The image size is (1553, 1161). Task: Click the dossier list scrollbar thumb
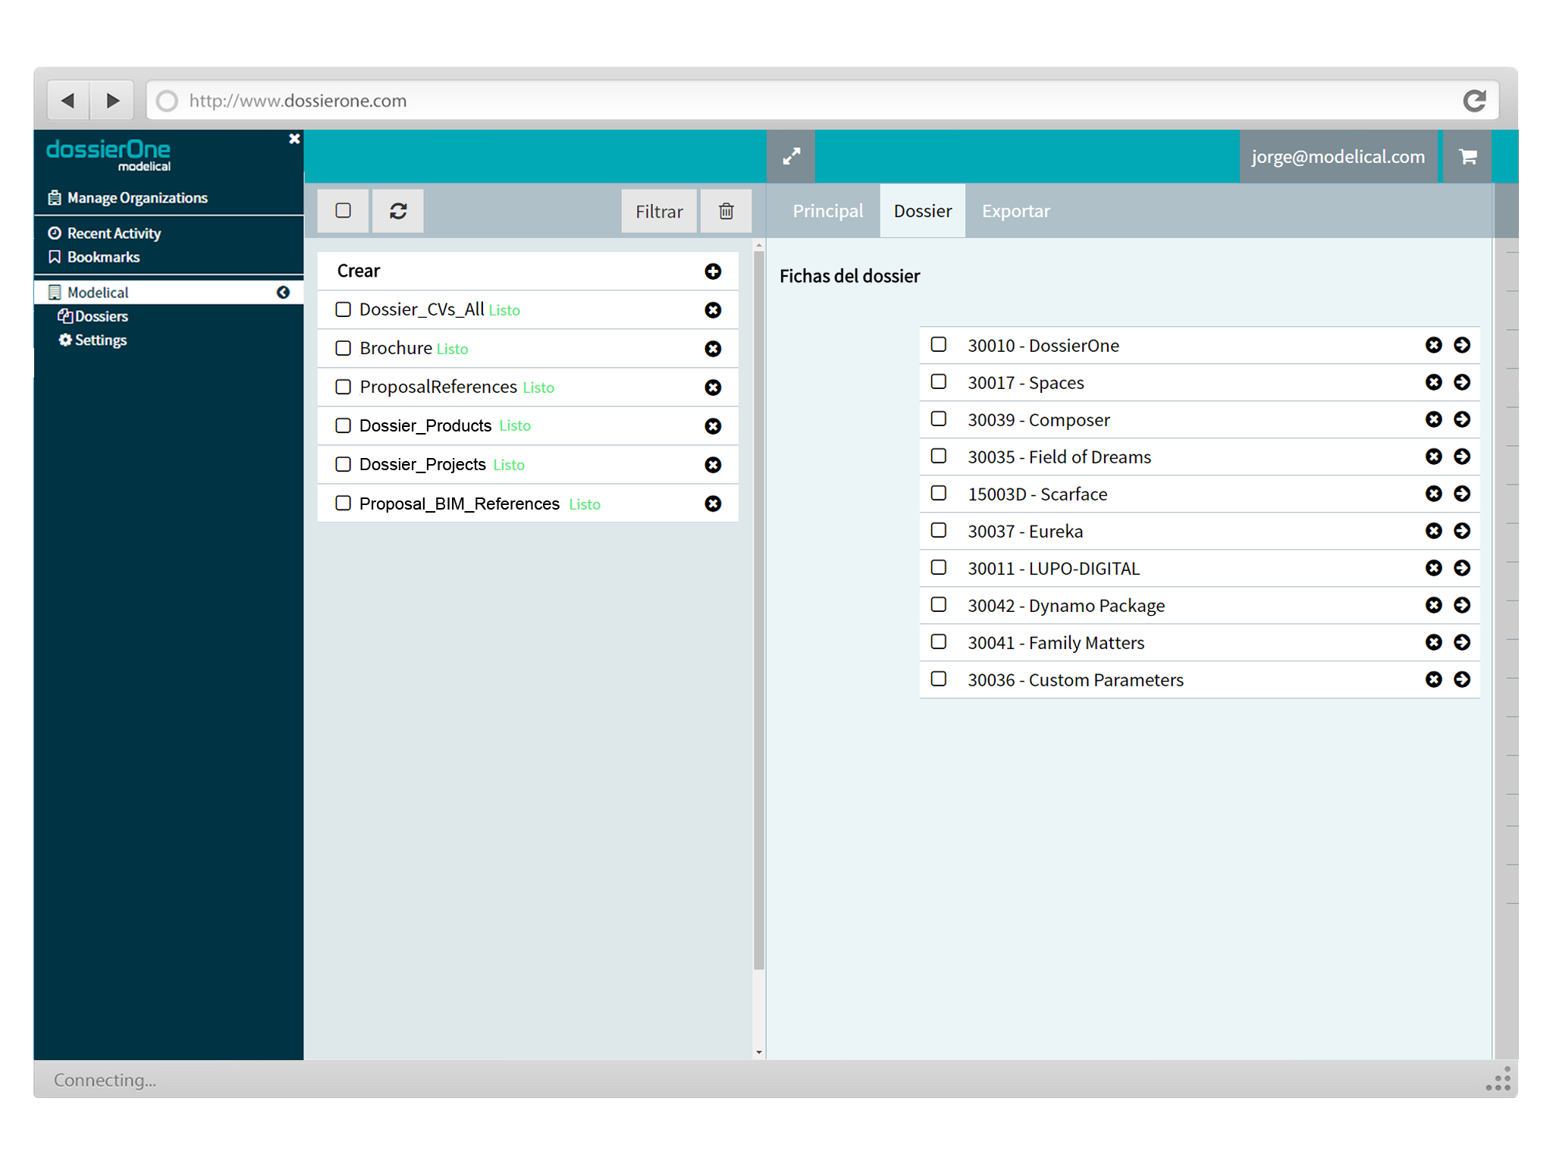click(759, 610)
